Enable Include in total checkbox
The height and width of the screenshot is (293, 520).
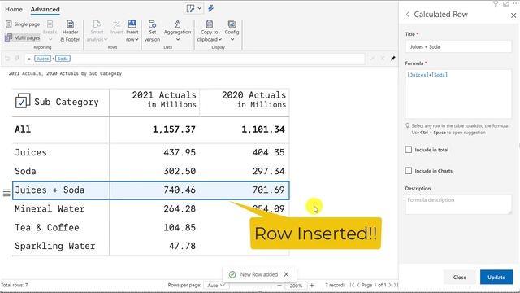point(409,150)
